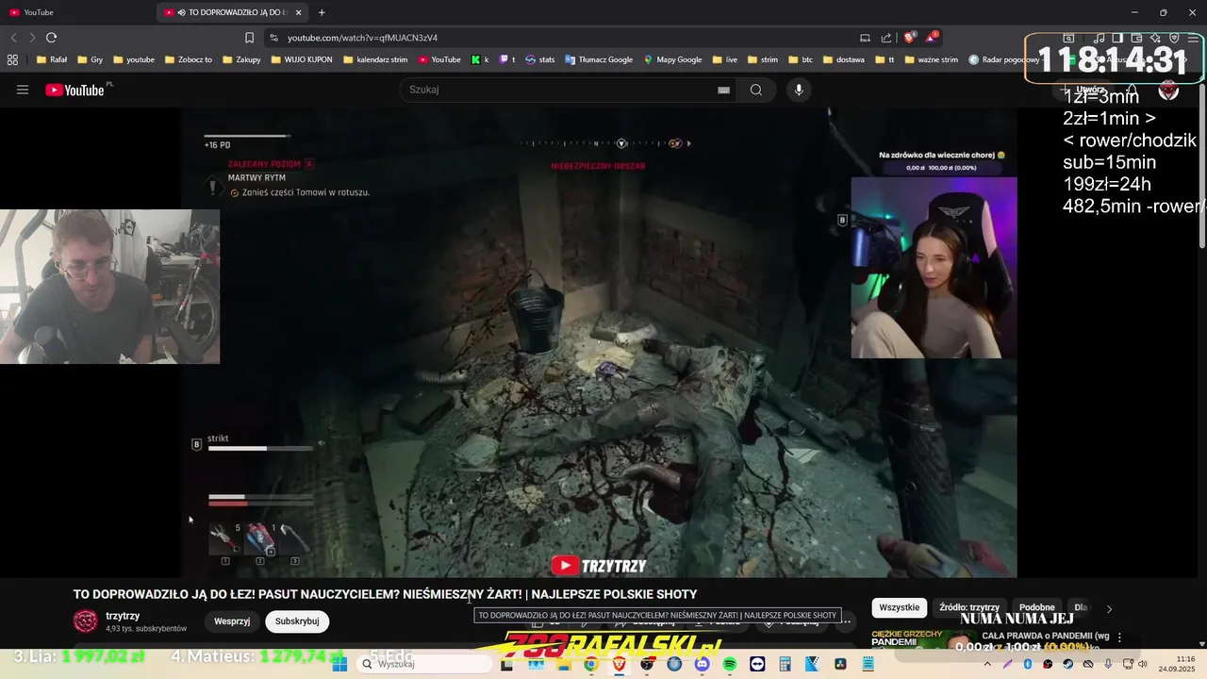Open Google Chrome from the taskbar
This screenshot has height=679, width=1207.
590,664
